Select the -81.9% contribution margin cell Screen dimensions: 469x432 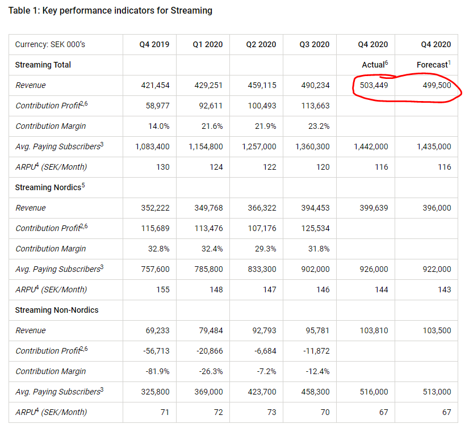157,371
